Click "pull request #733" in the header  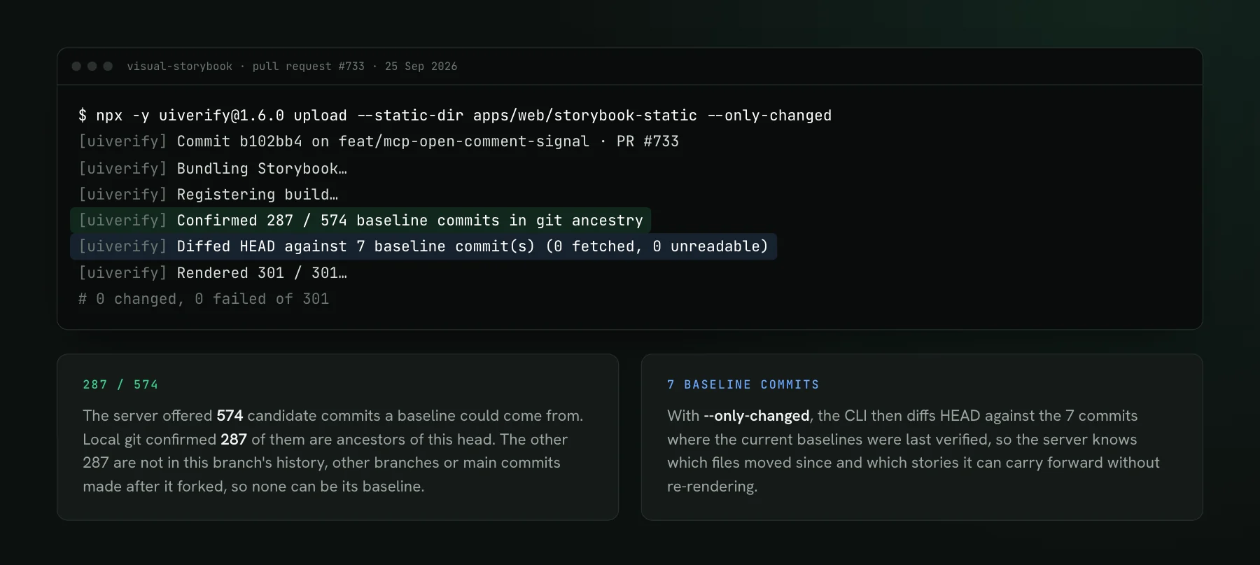tap(308, 67)
